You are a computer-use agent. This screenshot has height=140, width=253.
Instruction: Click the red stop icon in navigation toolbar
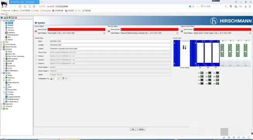click(16, 17)
